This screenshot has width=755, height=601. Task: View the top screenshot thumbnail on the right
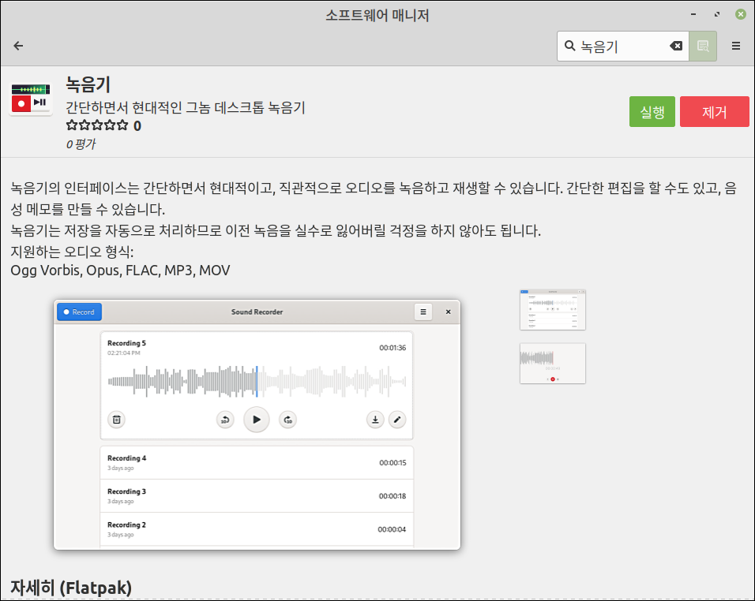click(552, 309)
